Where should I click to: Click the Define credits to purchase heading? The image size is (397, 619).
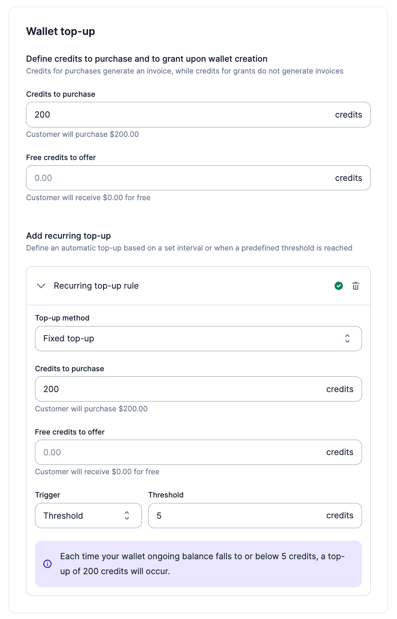[x=147, y=59]
